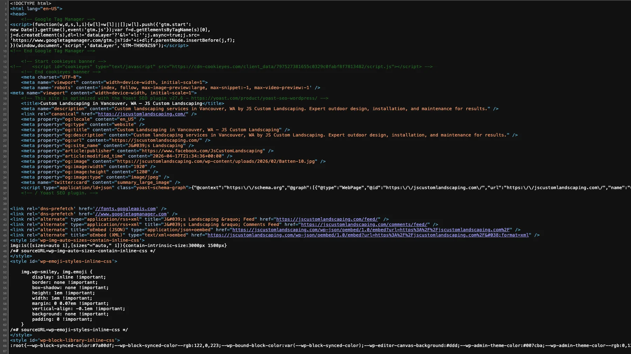Click the og:image:height "1280" line
This screenshot has width=631, height=354.
point(90,172)
